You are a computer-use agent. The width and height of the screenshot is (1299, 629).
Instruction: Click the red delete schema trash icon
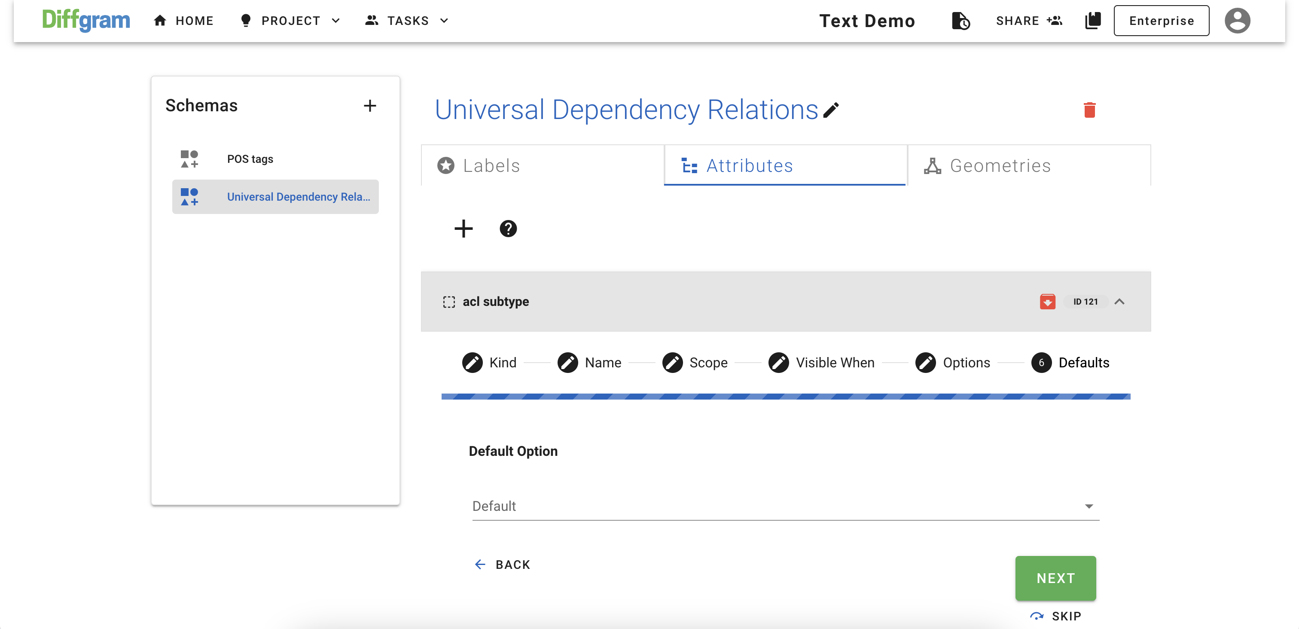click(x=1089, y=110)
